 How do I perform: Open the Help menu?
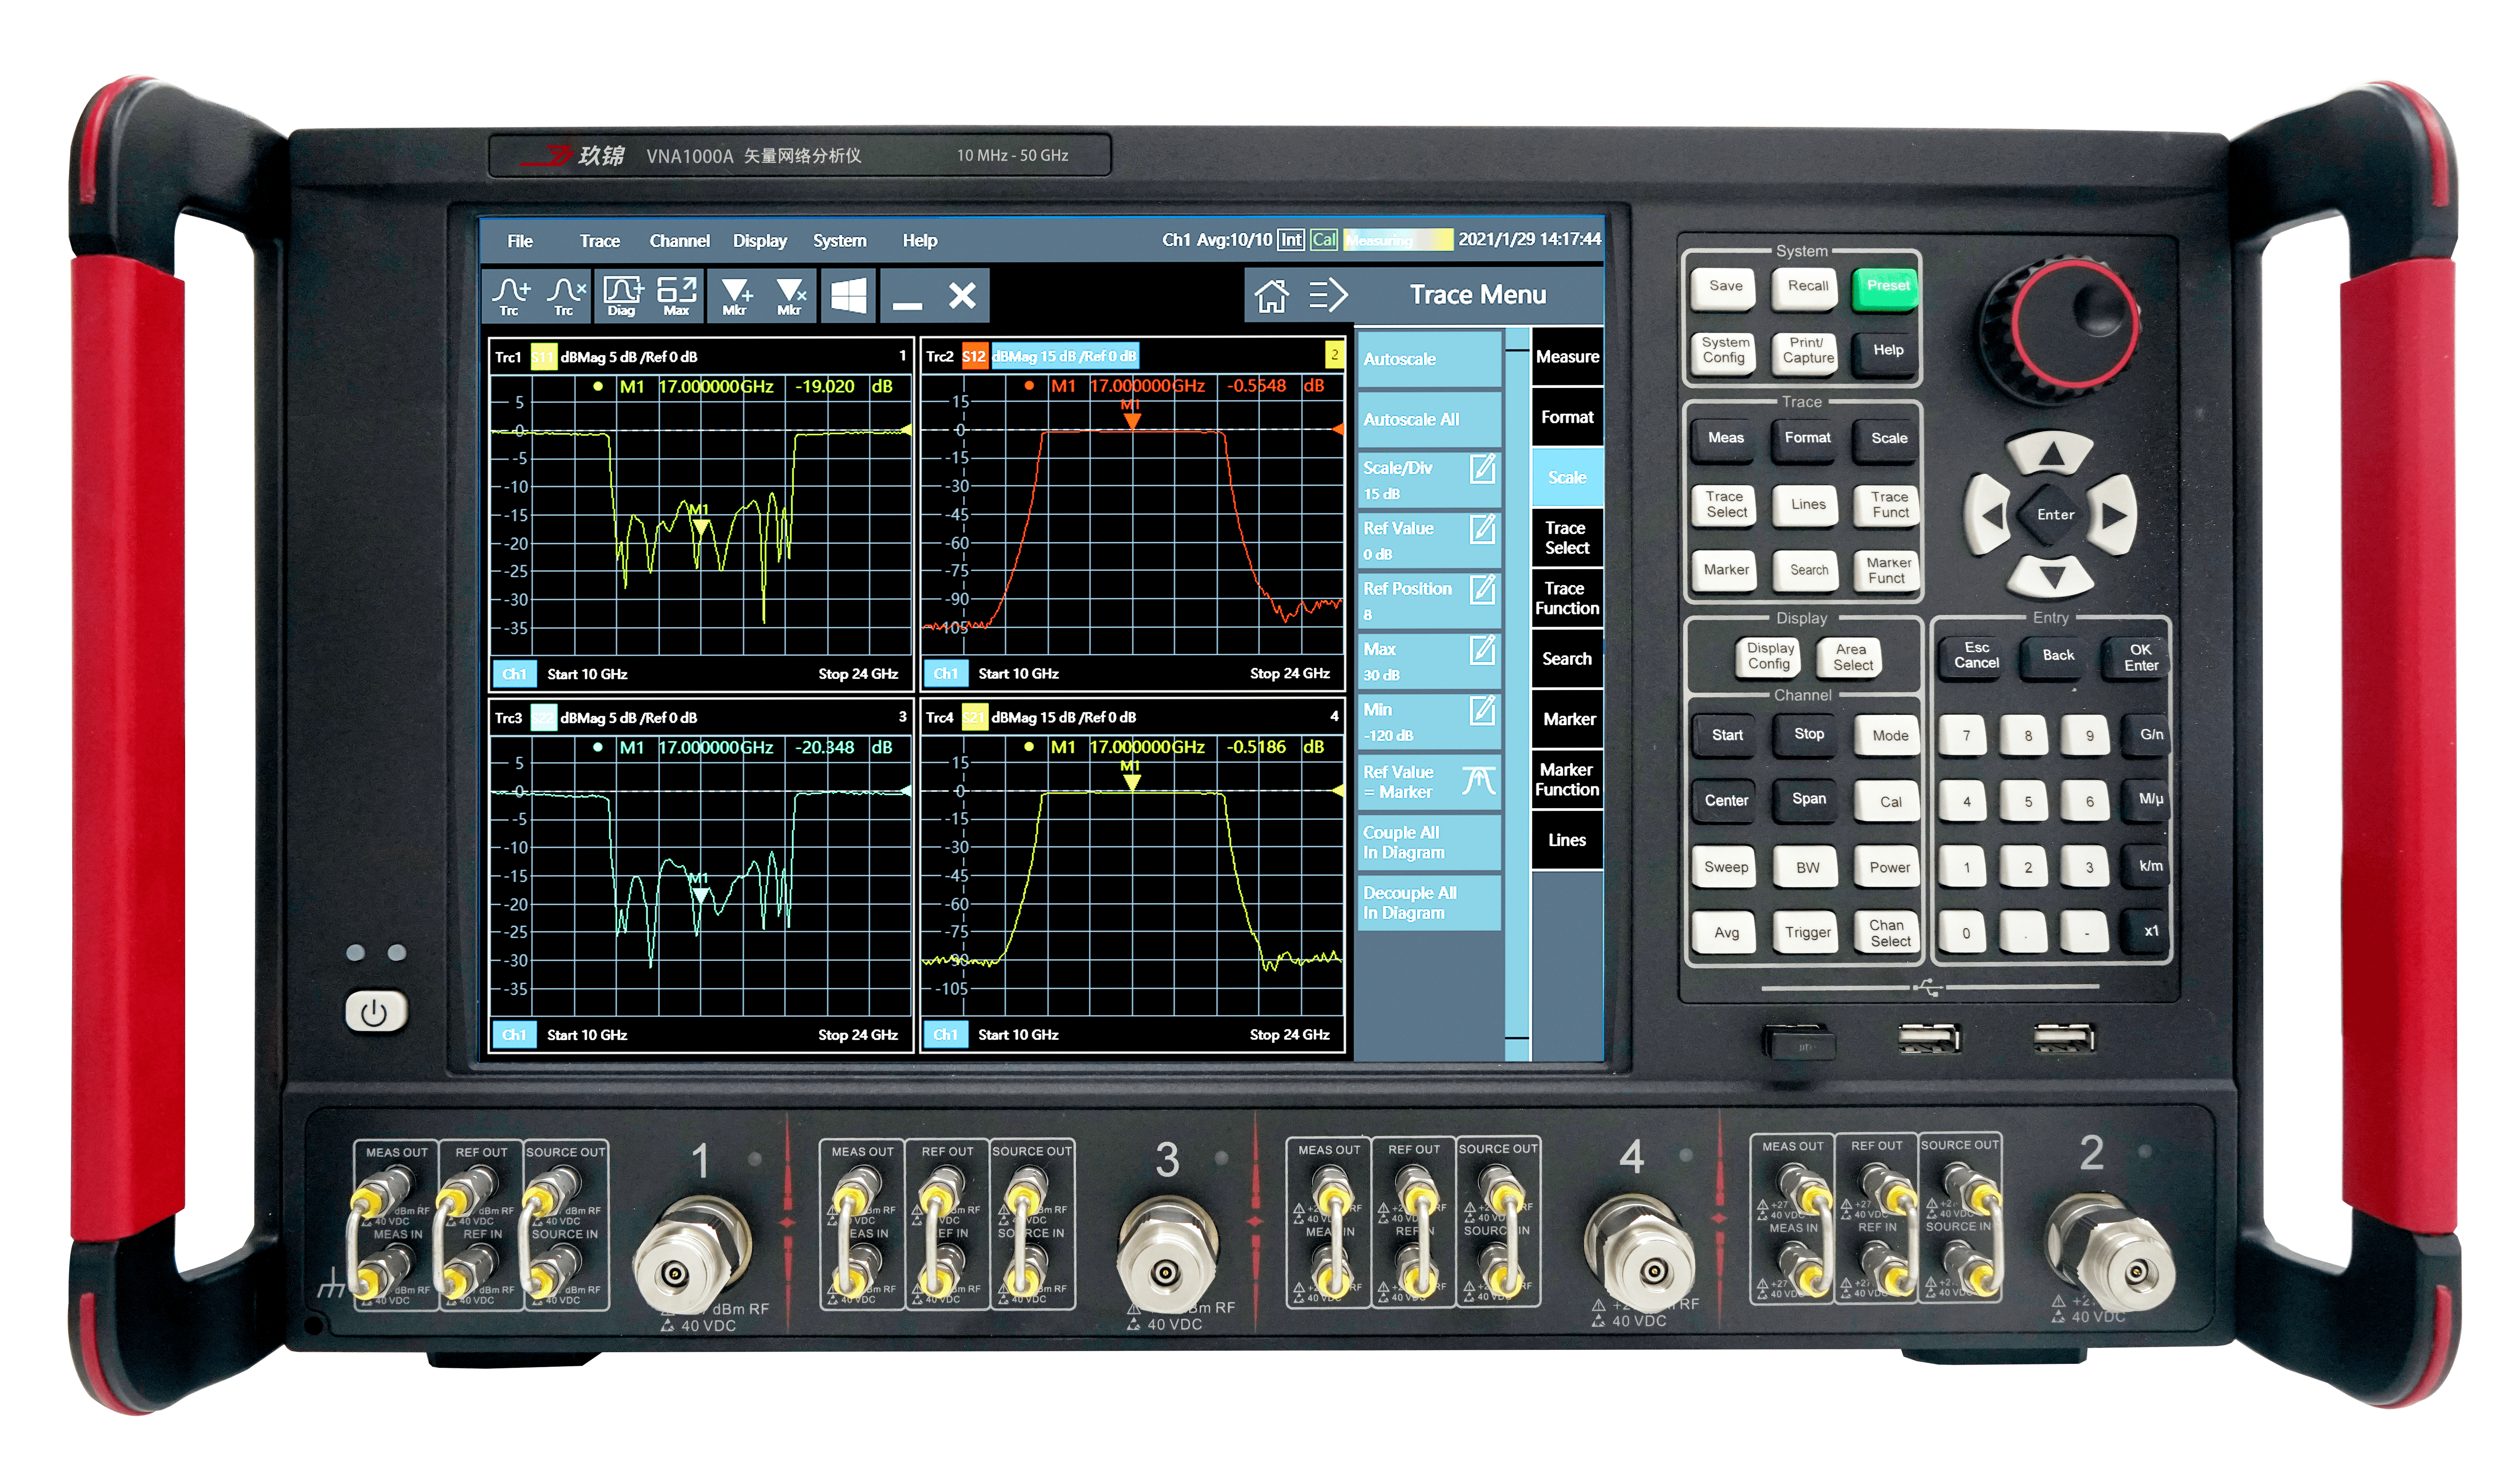(x=920, y=241)
